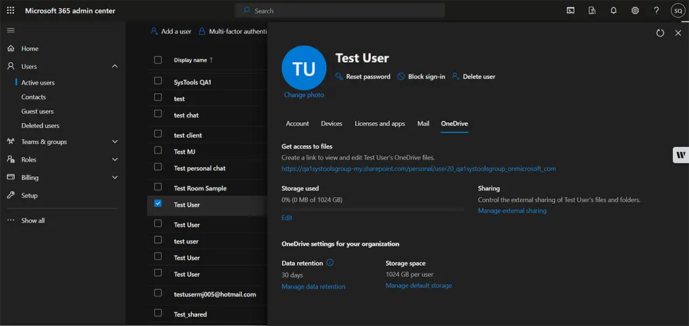Click Manage external sharing link
The height and width of the screenshot is (326, 689).
coord(512,211)
